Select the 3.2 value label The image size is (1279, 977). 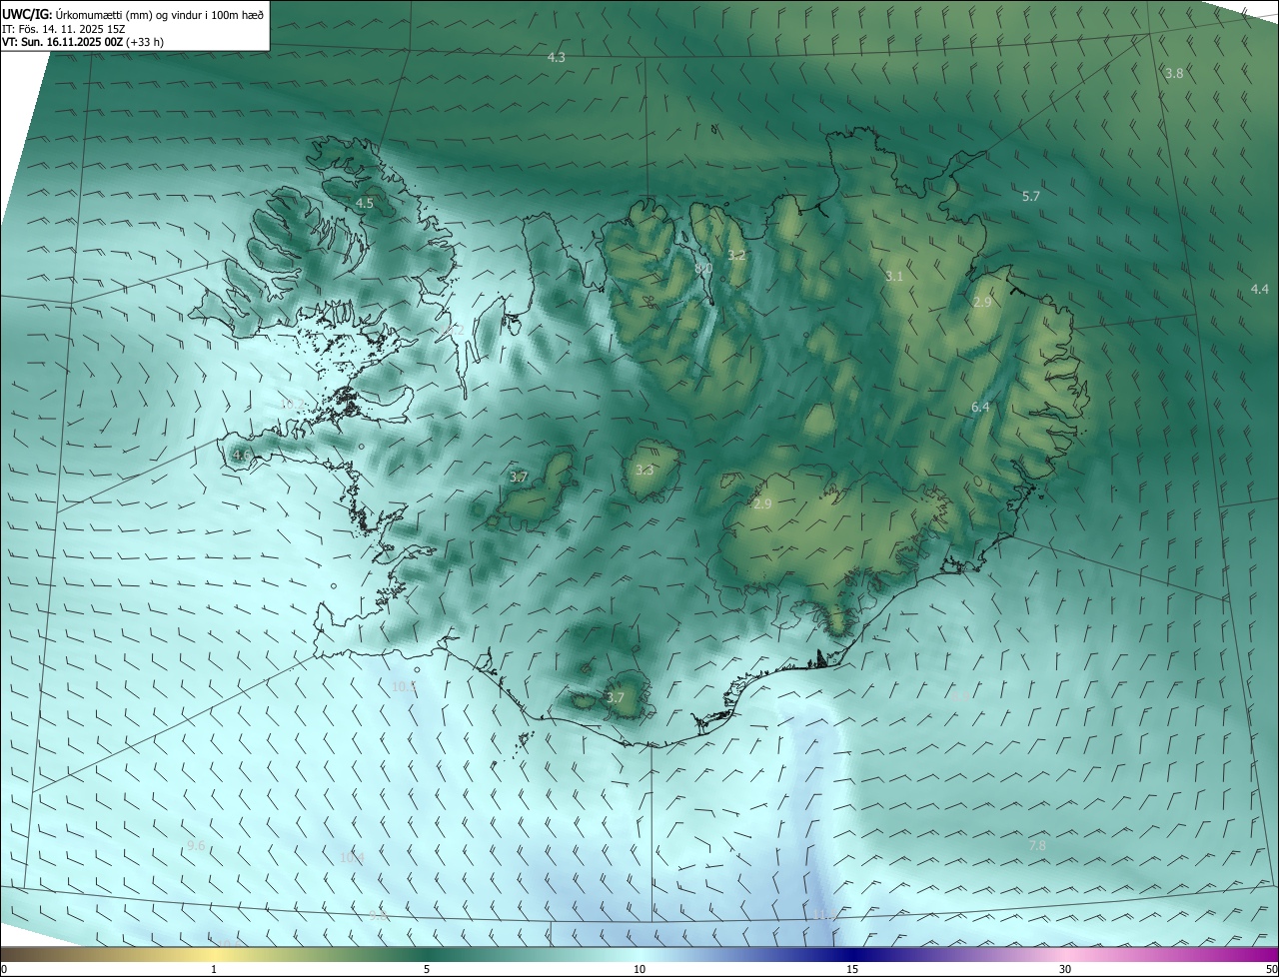(x=736, y=256)
